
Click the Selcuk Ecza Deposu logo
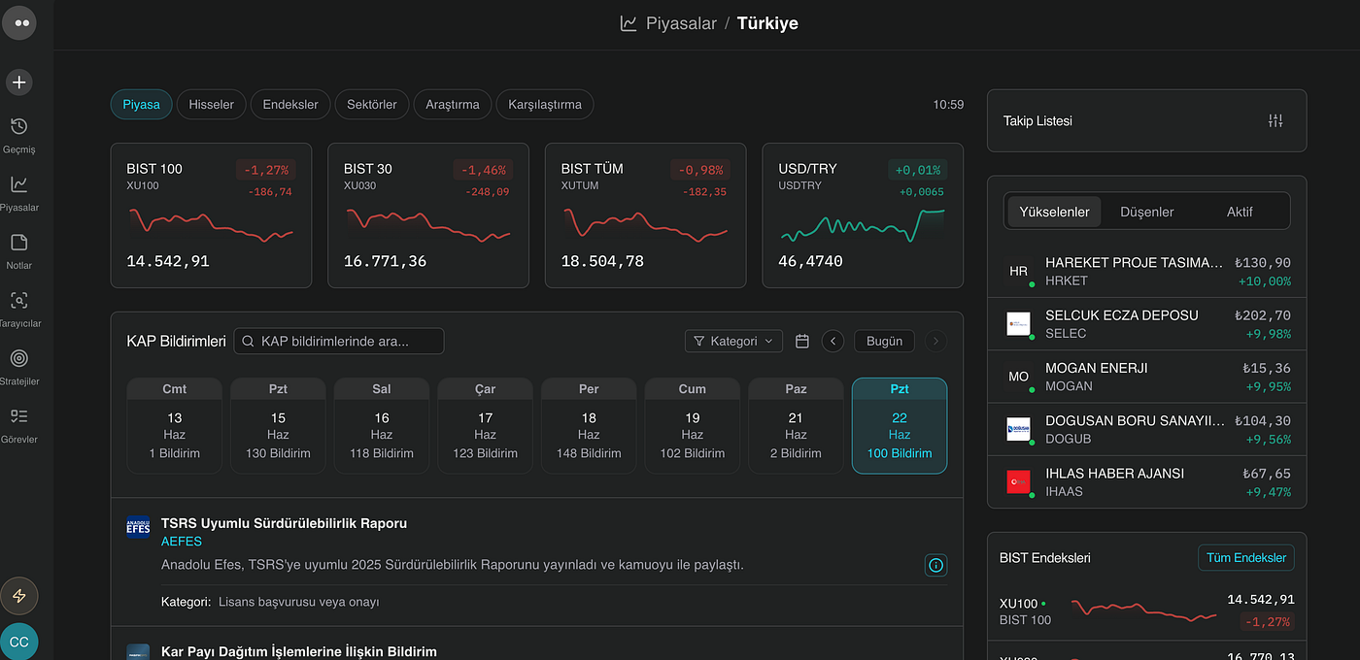pos(1018,324)
